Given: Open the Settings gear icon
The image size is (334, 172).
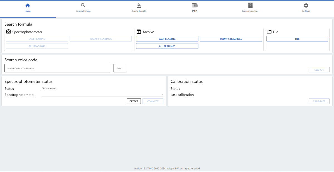Looking at the screenshot, I should (x=306, y=5).
